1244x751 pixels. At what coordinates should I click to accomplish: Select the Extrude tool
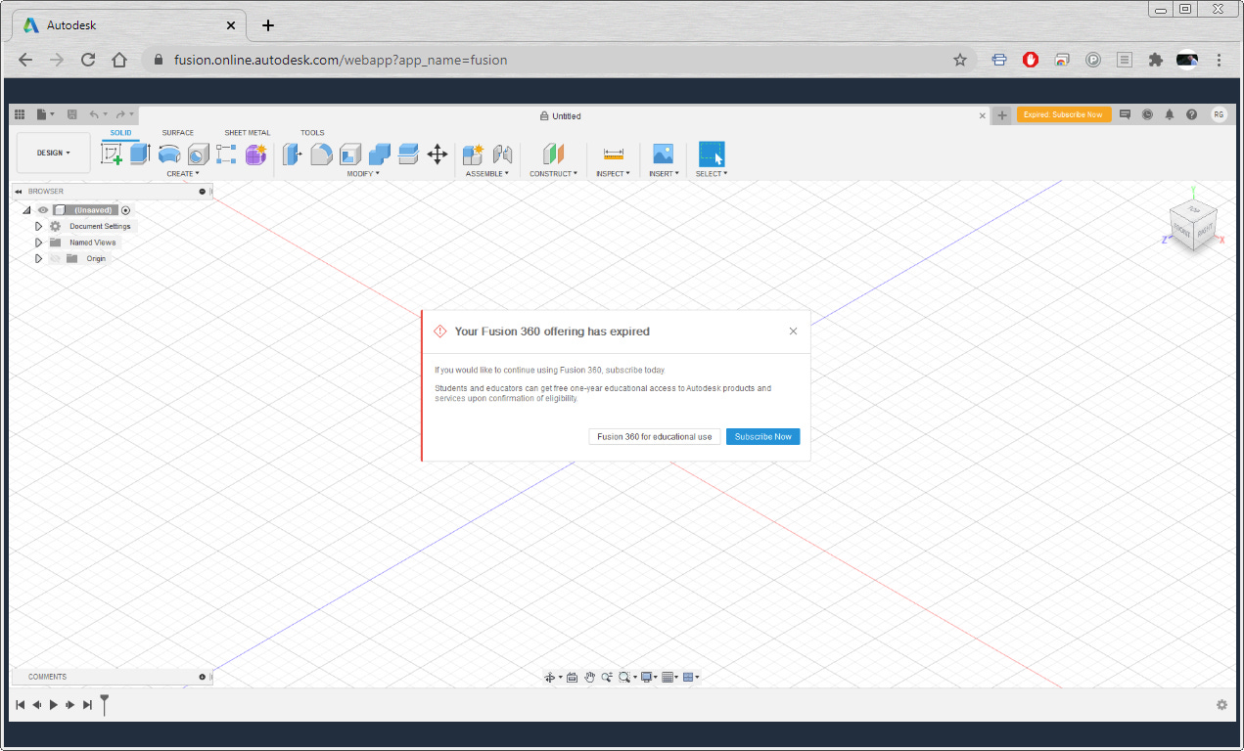140,154
